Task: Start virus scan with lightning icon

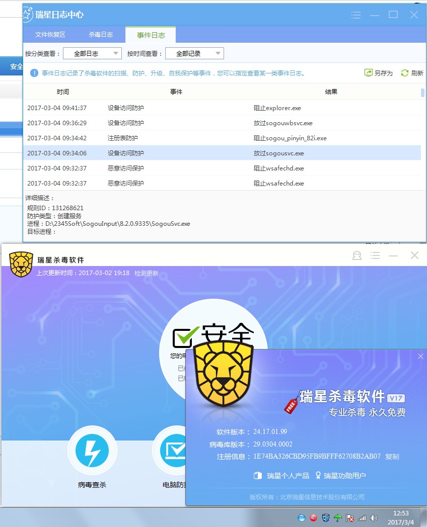Action: click(92, 451)
